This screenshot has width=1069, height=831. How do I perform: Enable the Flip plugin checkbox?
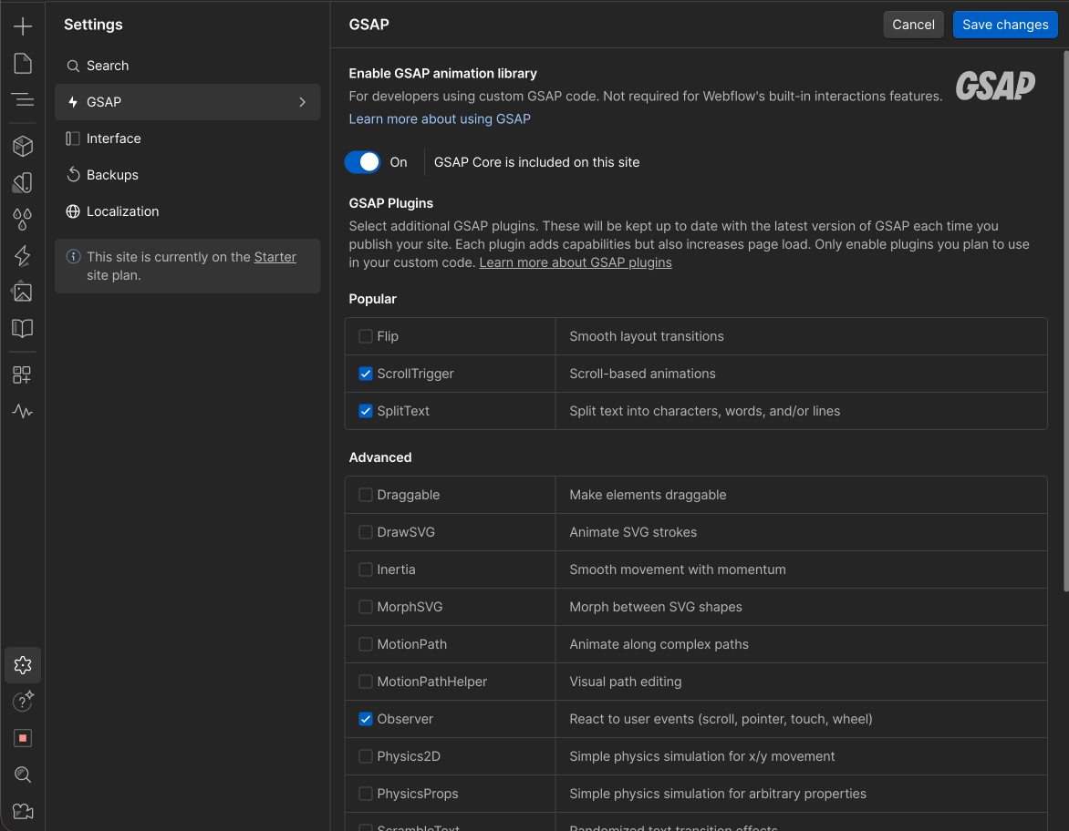(x=366, y=336)
